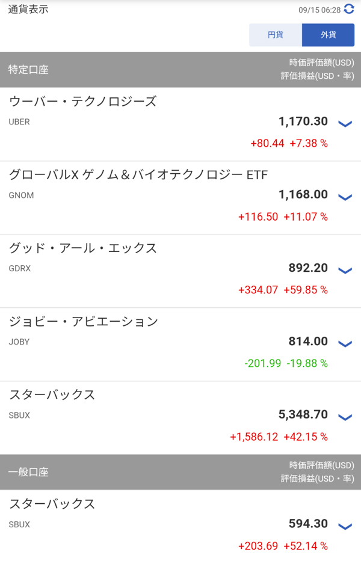The width and height of the screenshot is (361, 561).
Task: Expand the JOBY holding chevron
Action: pos(345,344)
